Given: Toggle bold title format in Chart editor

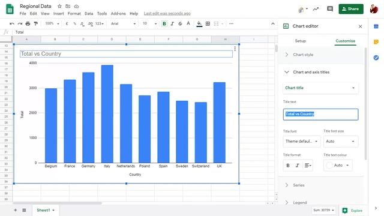Looking at the screenshot, I should [x=288, y=166].
